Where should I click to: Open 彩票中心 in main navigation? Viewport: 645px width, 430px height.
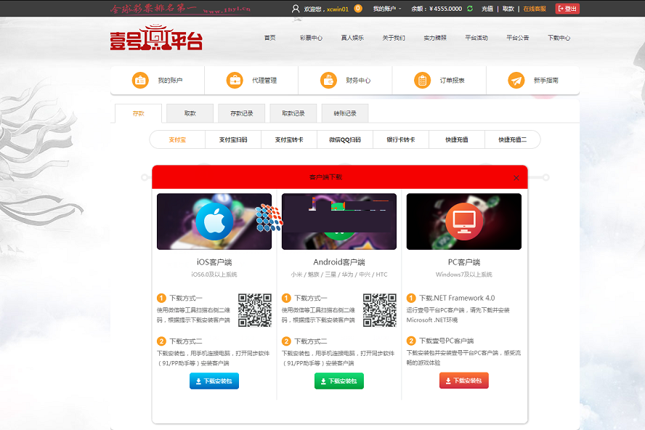click(x=311, y=38)
